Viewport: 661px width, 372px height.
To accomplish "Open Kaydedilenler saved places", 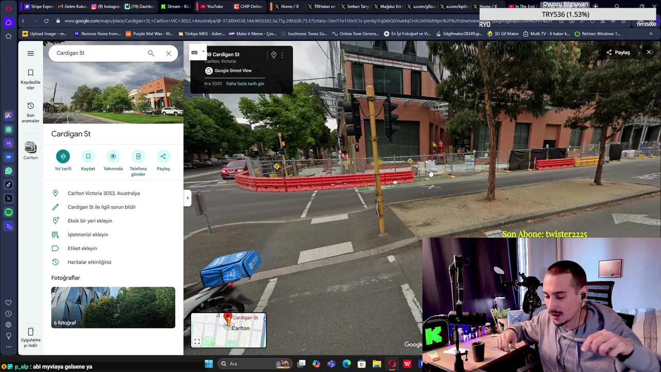I will [x=30, y=79].
